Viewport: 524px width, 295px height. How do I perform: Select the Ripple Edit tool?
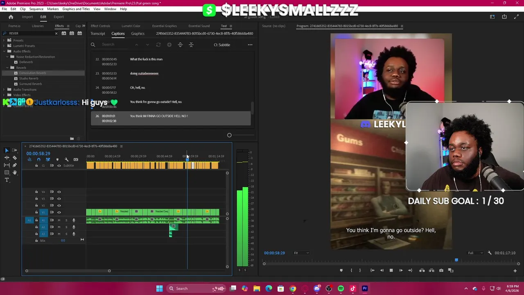pyautogui.click(x=7, y=158)
